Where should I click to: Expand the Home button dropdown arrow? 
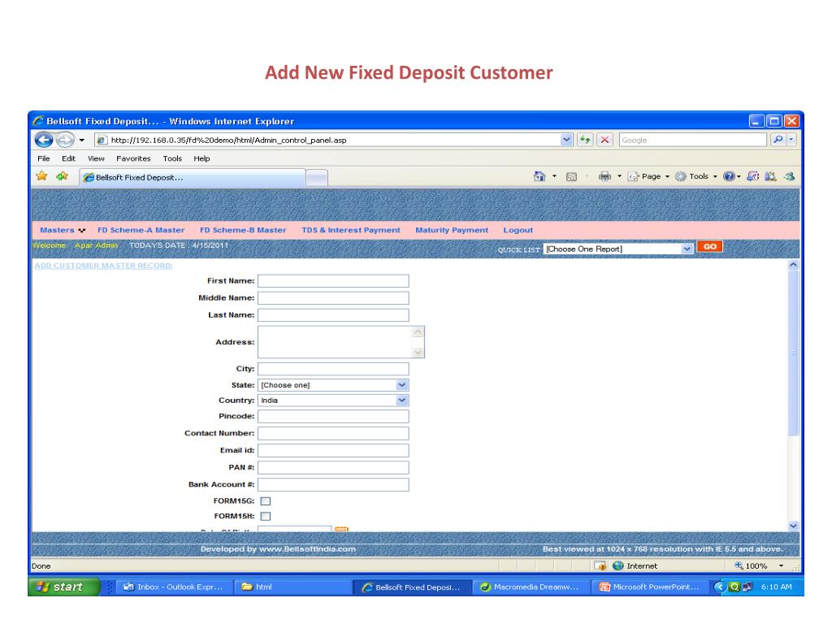coord(554,176)
